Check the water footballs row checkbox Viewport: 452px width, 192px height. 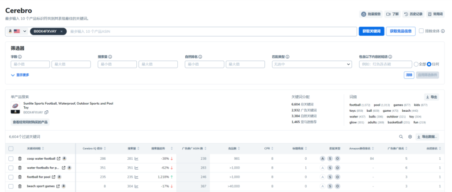11,168
